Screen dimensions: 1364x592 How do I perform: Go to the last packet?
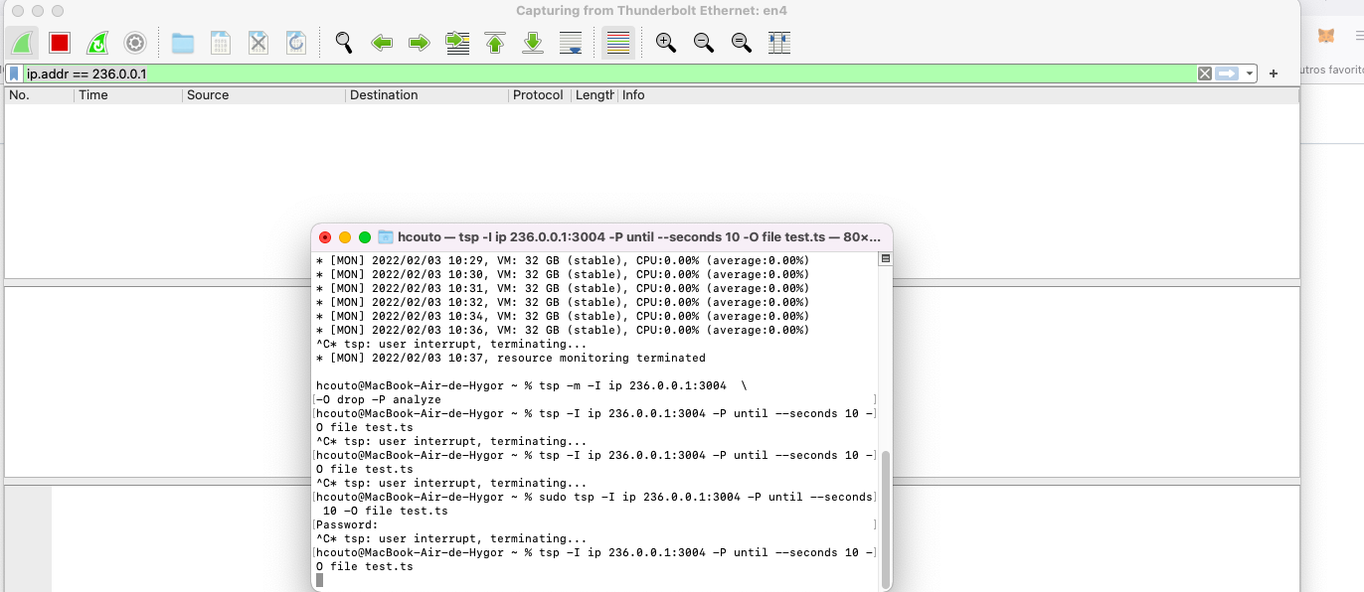point(533,42)
